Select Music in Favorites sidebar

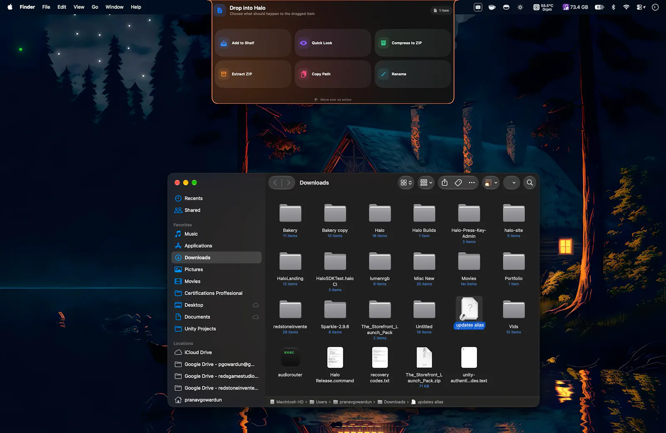pos(216,234)
